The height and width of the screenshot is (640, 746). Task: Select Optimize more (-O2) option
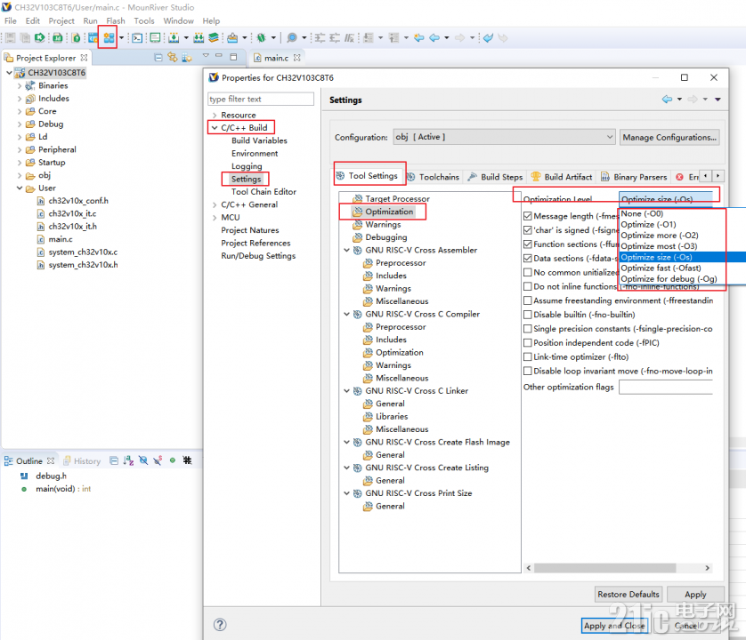(x=660, y=236)
